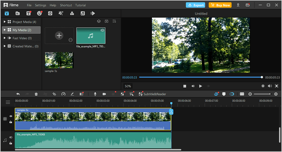Switch media grid view layout icon
This screenshot has height=152, width=282.
pos(106,21)
